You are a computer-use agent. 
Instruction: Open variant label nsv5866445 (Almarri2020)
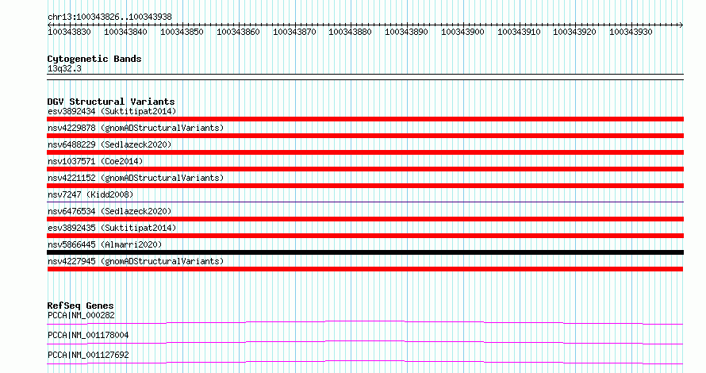pos(105,244)
